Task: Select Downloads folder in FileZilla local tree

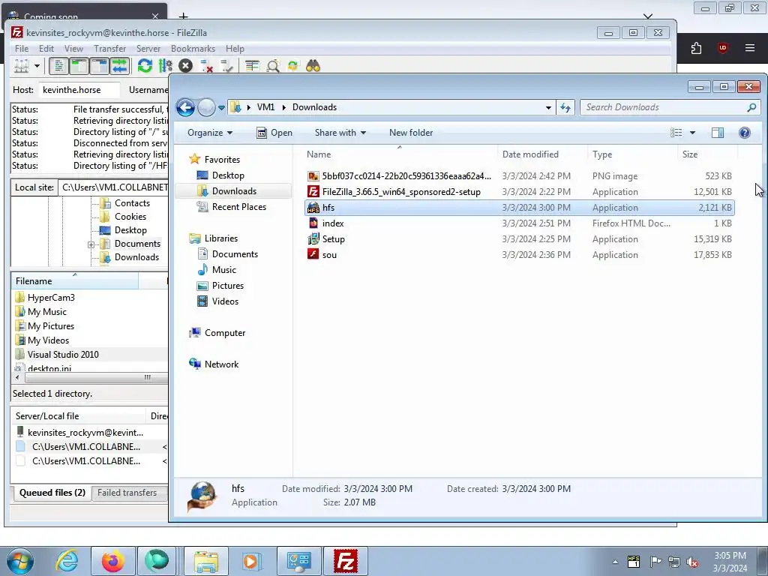Action: point(136,257)
